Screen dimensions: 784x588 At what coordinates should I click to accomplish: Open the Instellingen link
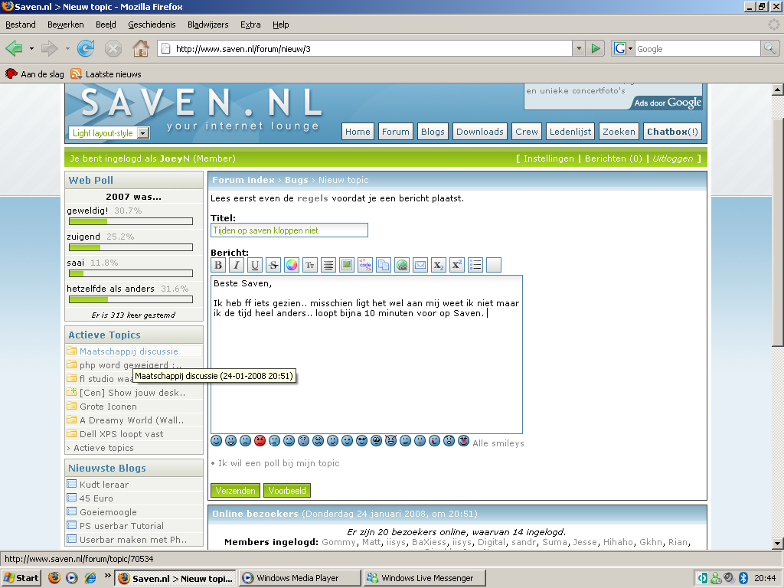548,158
